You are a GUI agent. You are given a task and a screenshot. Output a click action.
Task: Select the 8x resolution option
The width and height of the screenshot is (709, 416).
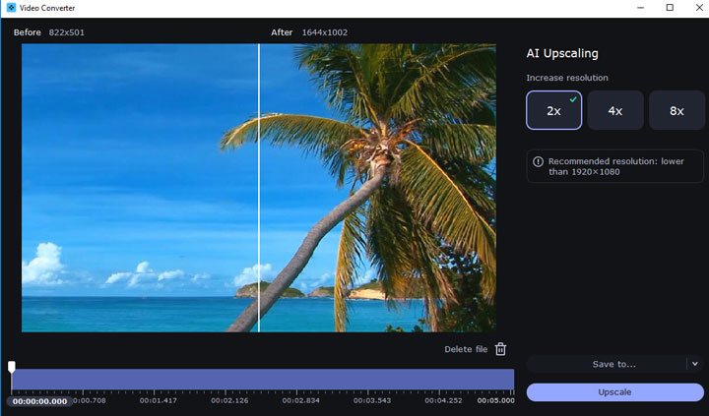point(677,110)
